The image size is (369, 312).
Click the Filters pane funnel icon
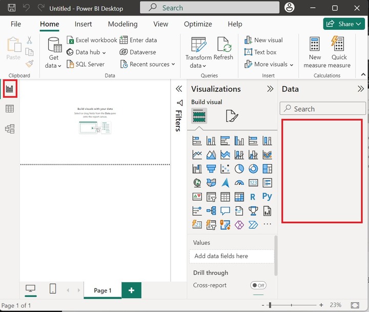click(180, 103)
